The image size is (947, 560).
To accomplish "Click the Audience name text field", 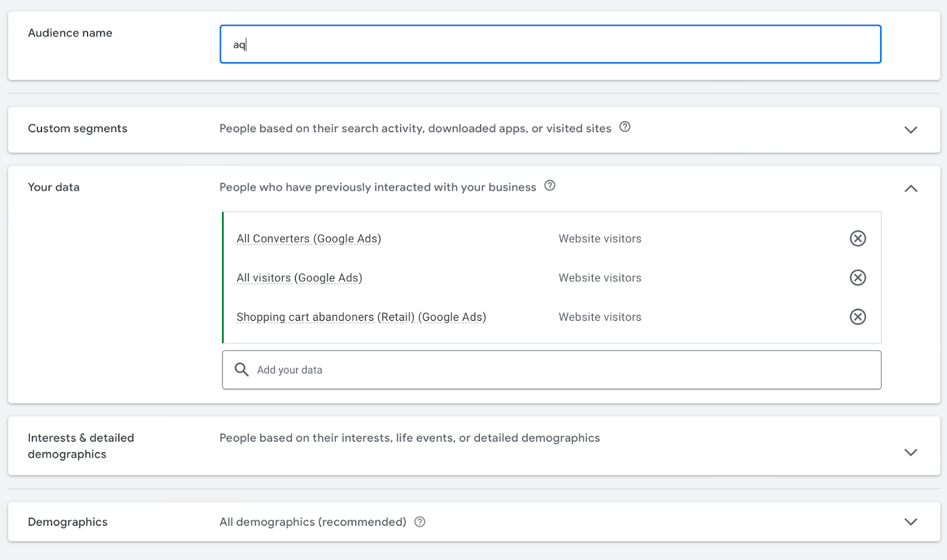I will tap(550, 44).
